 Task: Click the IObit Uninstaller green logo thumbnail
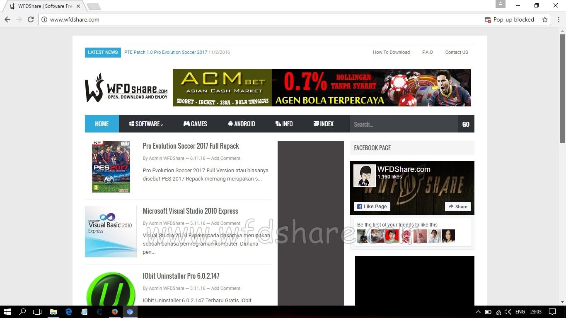[111, 289]
